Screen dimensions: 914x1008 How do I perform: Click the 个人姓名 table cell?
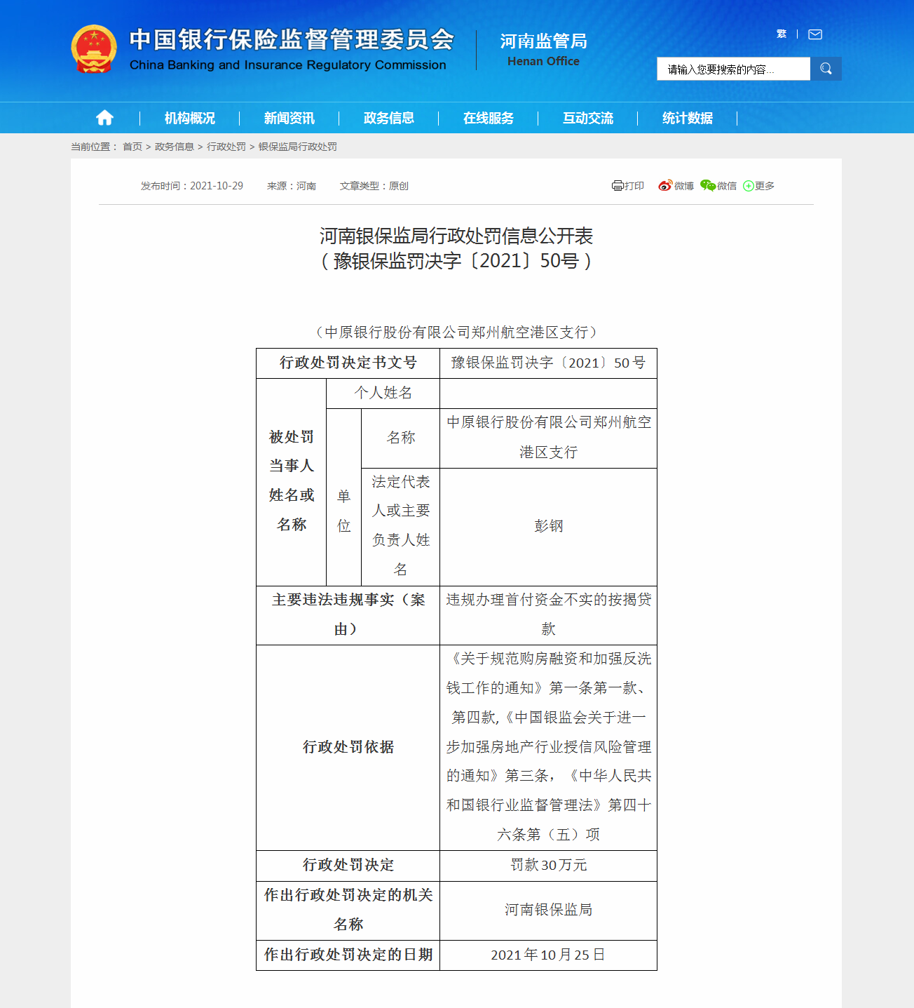383,394
